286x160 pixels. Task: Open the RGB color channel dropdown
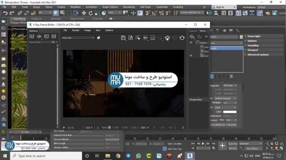point(78,38)
